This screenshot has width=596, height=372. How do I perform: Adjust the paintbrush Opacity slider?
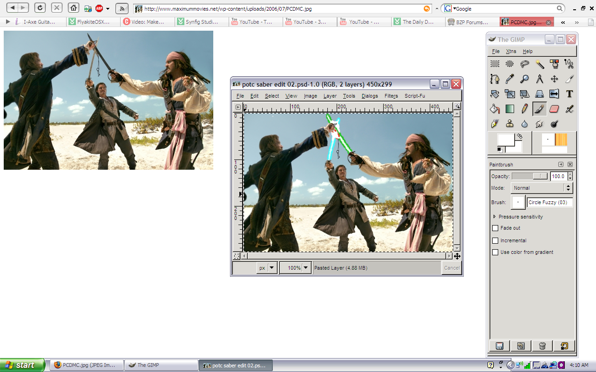click(x=529, y=176)
